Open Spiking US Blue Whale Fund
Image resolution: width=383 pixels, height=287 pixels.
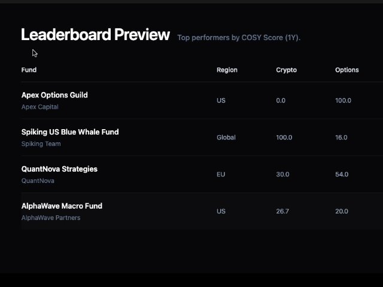point(70,132)
